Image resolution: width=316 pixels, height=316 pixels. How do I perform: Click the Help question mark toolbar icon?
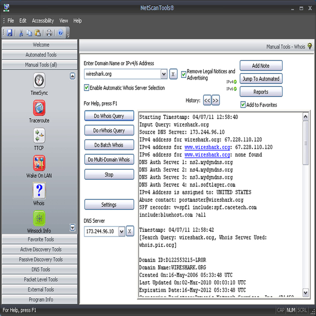(x=61, y=33)
